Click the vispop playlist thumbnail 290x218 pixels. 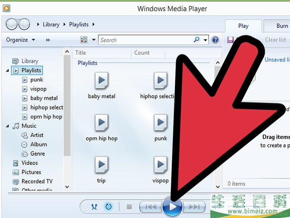[161, 164]
